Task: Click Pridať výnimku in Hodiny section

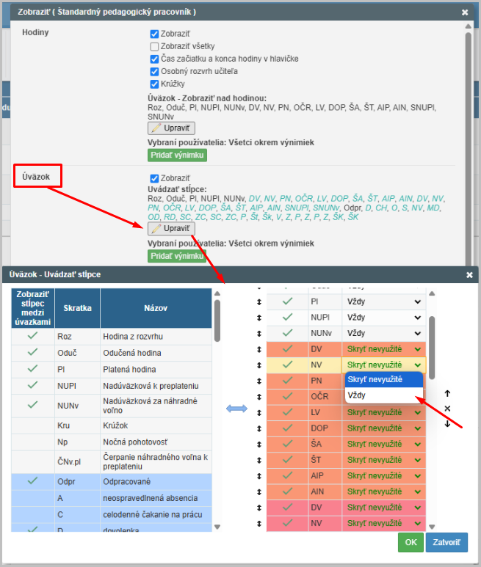Action: coord(177,155)
